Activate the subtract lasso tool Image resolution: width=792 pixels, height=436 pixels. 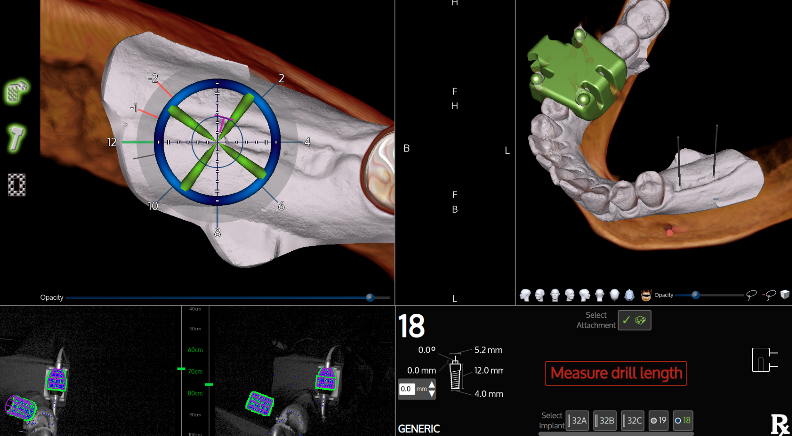[x=769, y=295]
